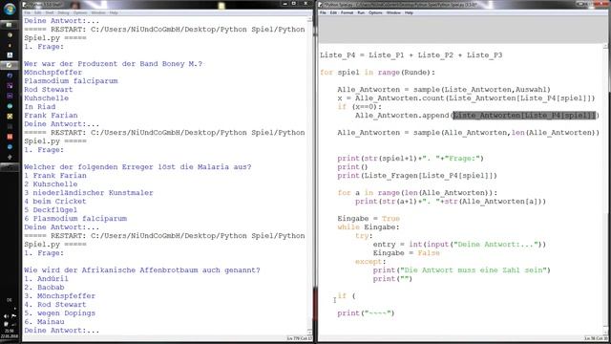
Task: Open the taskbar clock and date
Action: [x=10, y=333]
